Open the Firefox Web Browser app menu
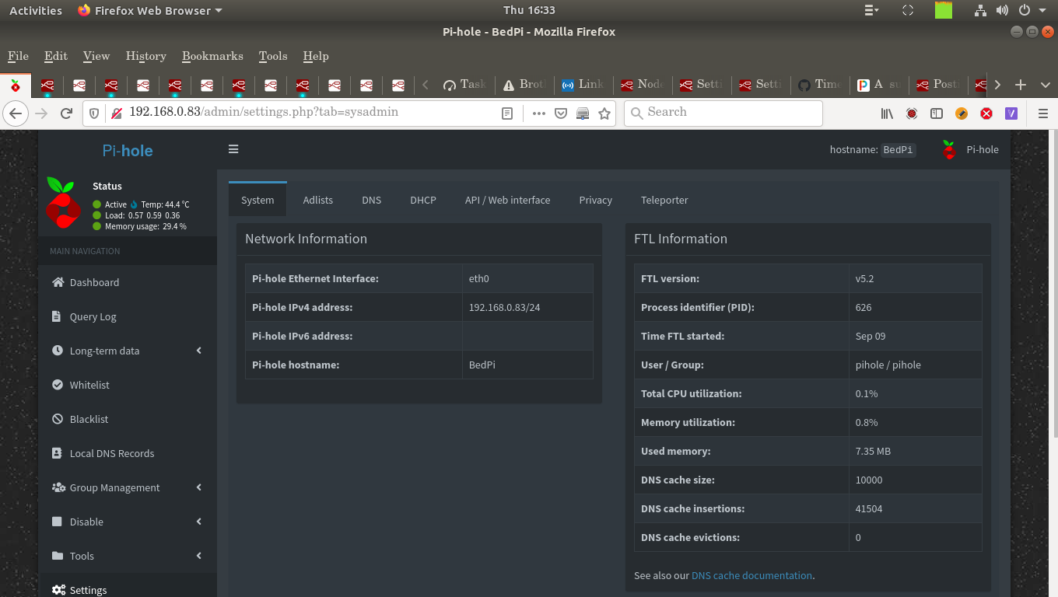1058x597 pixels. (150, 11)
